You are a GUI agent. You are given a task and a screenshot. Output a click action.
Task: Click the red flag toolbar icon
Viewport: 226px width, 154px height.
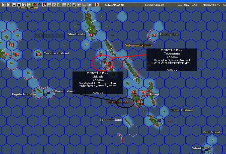click(44, 5)
